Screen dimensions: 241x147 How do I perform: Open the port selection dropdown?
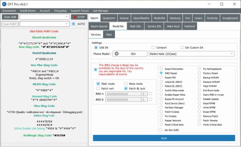(x=45, y=24)
